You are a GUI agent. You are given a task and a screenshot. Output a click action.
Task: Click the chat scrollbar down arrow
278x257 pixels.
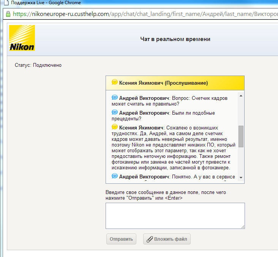click(241, 177)
